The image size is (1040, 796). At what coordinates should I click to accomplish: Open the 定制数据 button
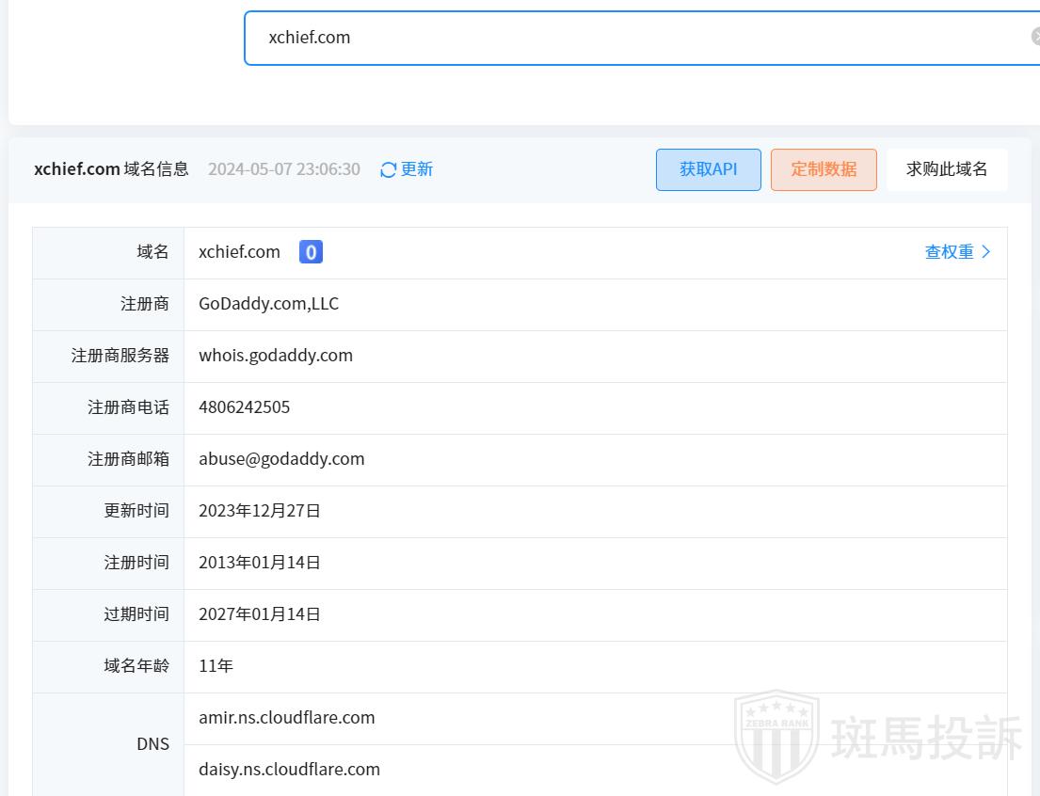824,169
